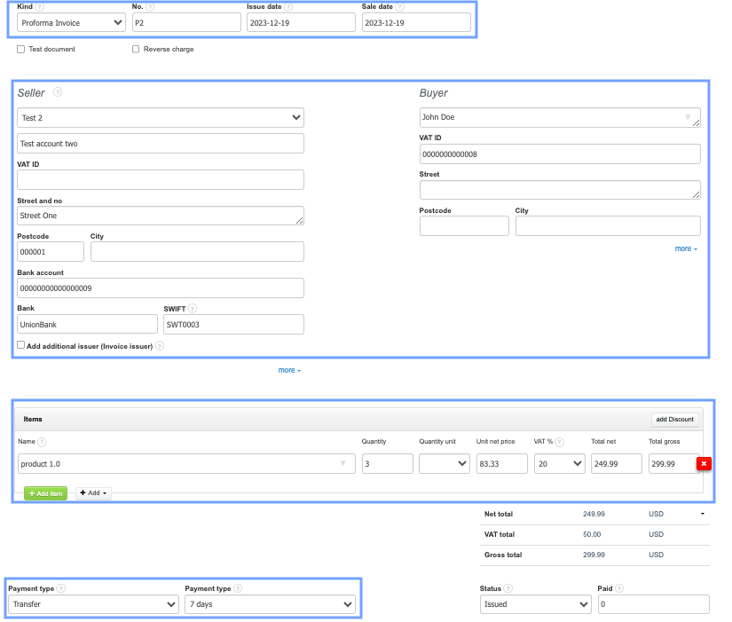Click help icon beside VAT % column
This screenshot has width=732, height=622.
point(560,442)
